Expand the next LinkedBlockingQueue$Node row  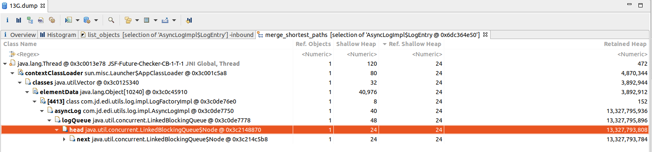tap(64, 139)
